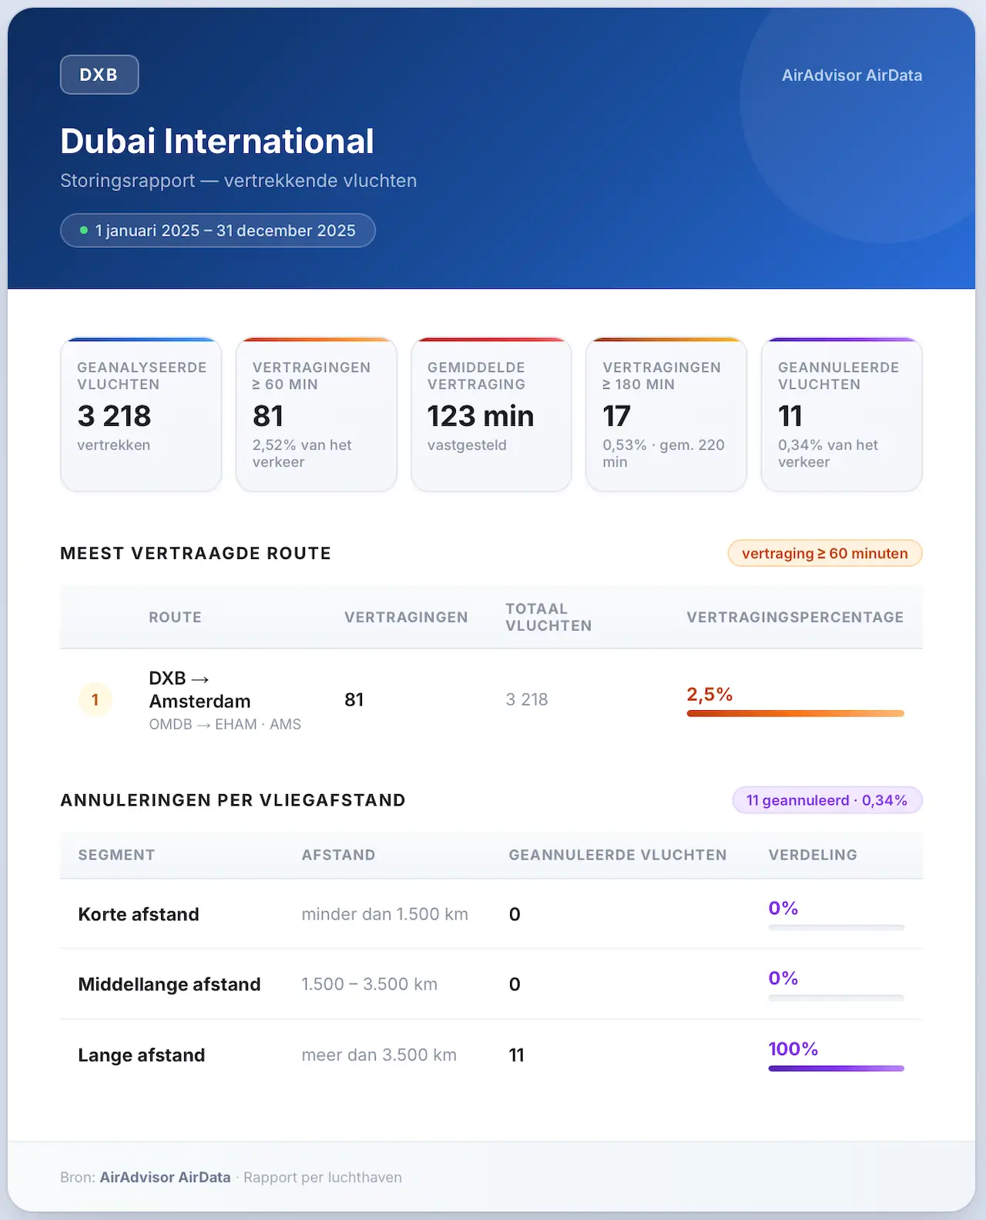Image resolution: width=986 pixels, height=1220 pixels.
Task: Click the 'vastgesteld' caption
Action: (x=467, y=445)
